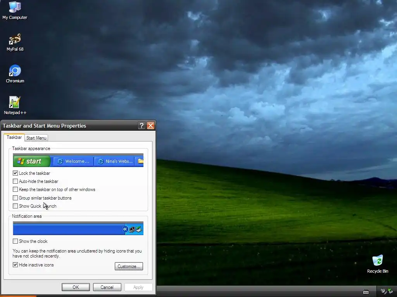
Task: Select the Notepad++ desktop shortcut
Action: (x=15, y=106)
